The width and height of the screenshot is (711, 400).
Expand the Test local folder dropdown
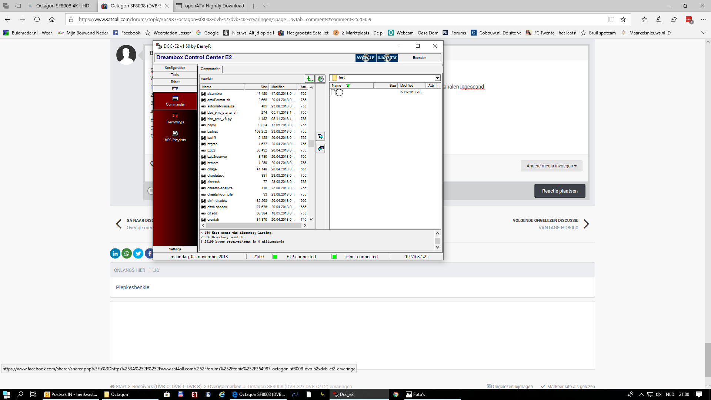(x=437, y=78)
